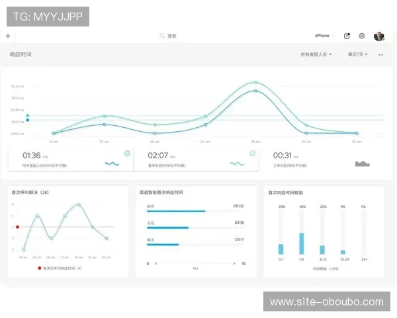Toggle the check mark on 02:07 card
397x318 pixels.
pyautogui.click(x=252, y=153)
